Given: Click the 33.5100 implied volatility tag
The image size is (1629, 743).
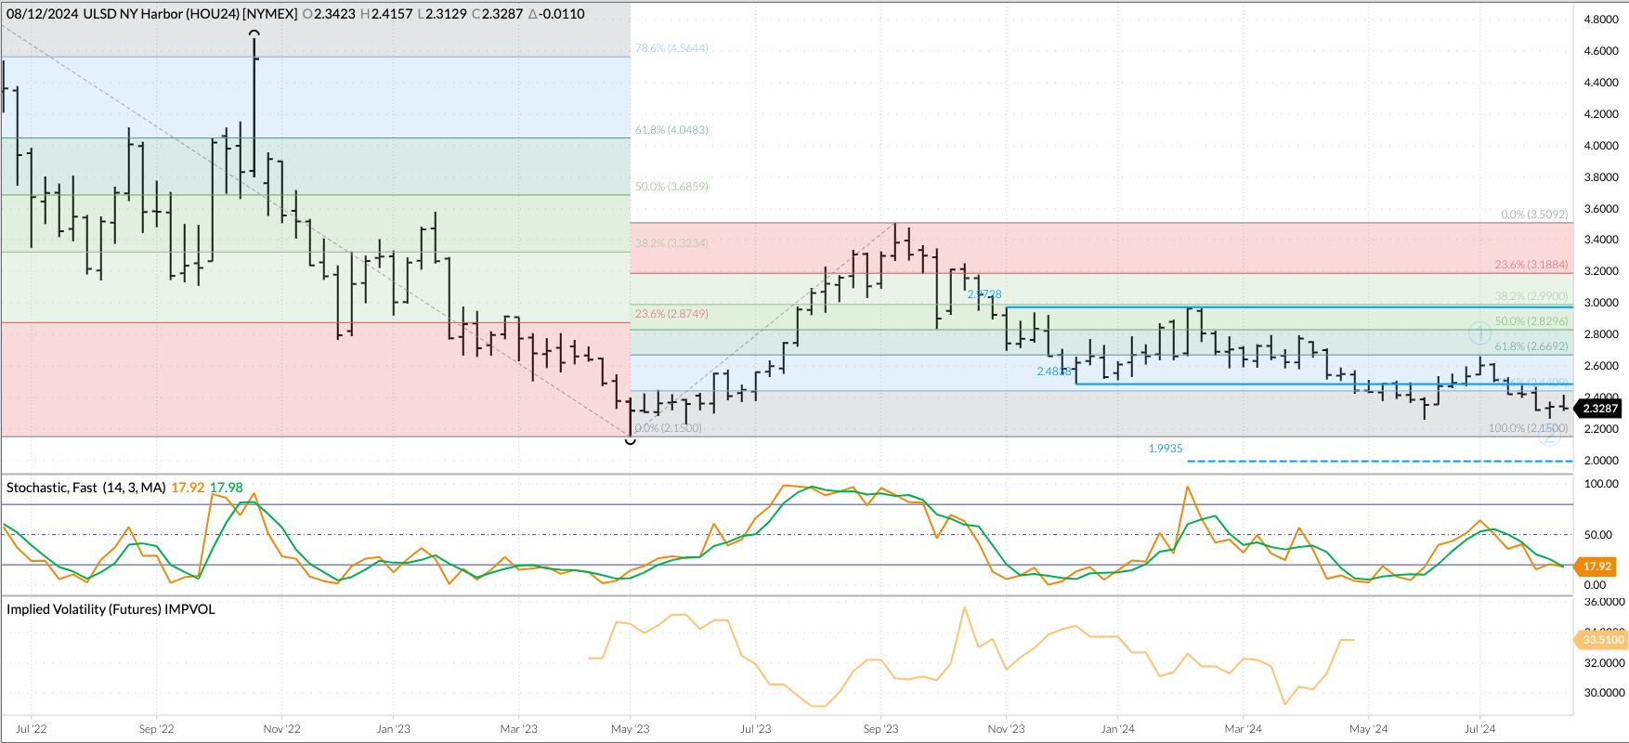Looking at the screenshot, I should (x=1602, y=640).
